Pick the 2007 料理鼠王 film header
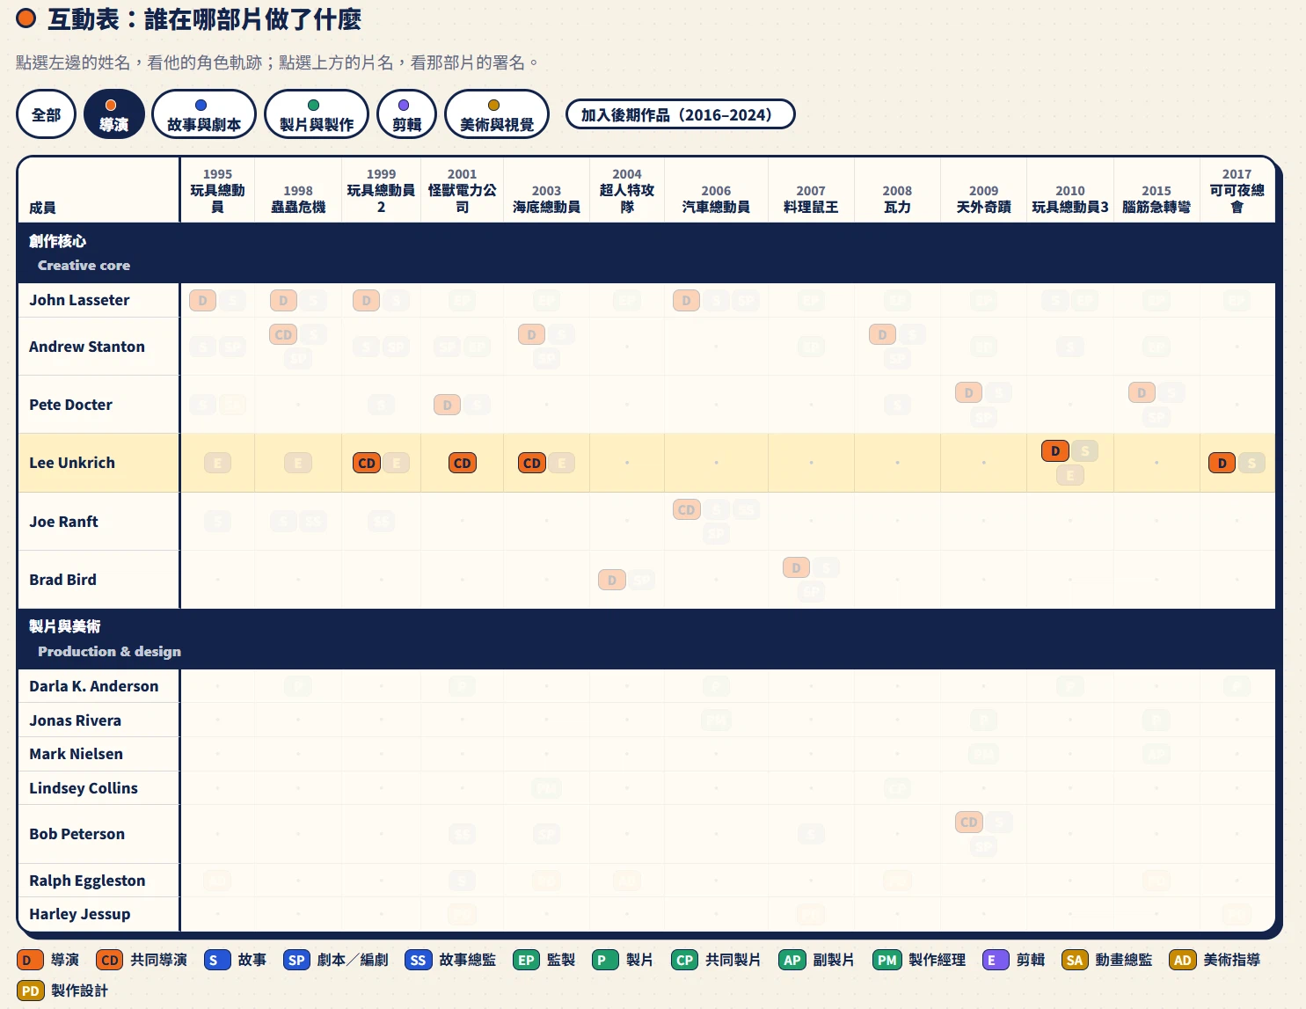This screenshot has width=1306, height=1009. click(811, 190)
